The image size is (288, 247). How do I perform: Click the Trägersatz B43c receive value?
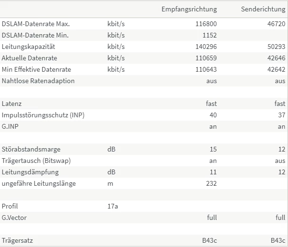[209, 240]
